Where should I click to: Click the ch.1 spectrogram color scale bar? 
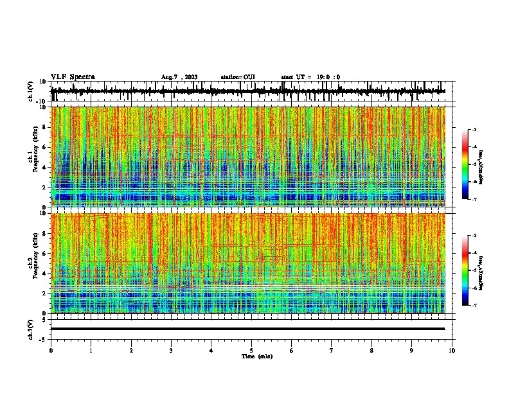(x=465, y=164)
